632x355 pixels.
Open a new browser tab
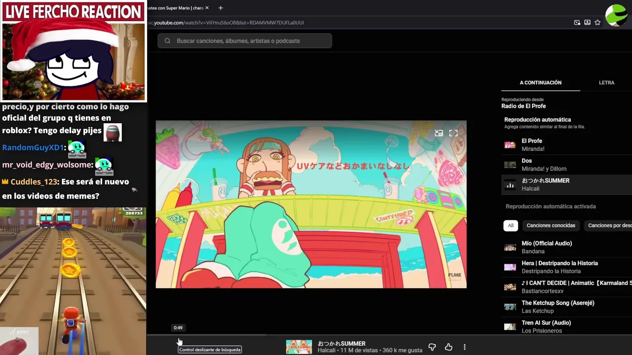221,8
